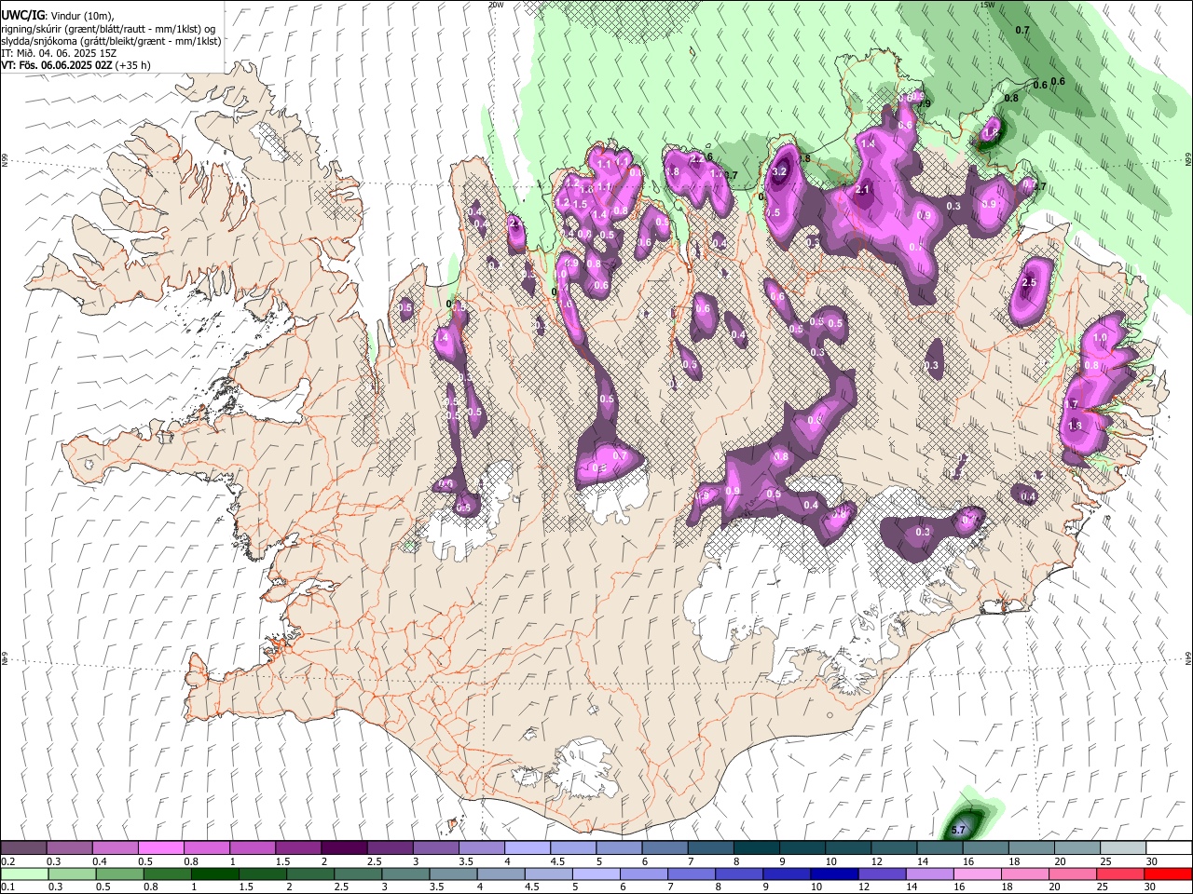This screenshot has width=1193, height=894.
Task: Pick the pale green 0.1 mm rain swatch
Action: 24,874
